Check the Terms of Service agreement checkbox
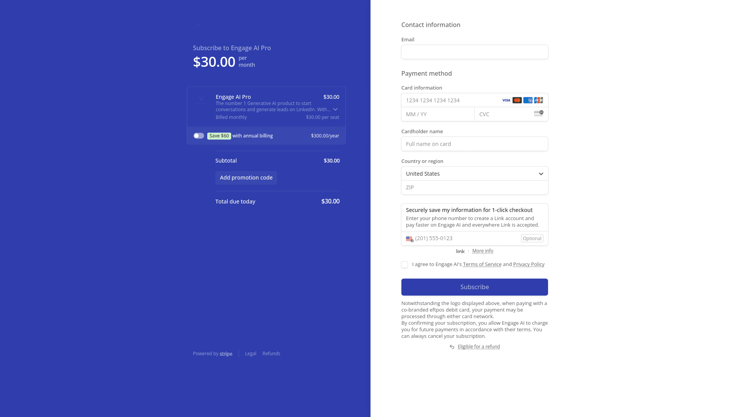The height and width of the screenshot is (417, 741). (404, 264)
